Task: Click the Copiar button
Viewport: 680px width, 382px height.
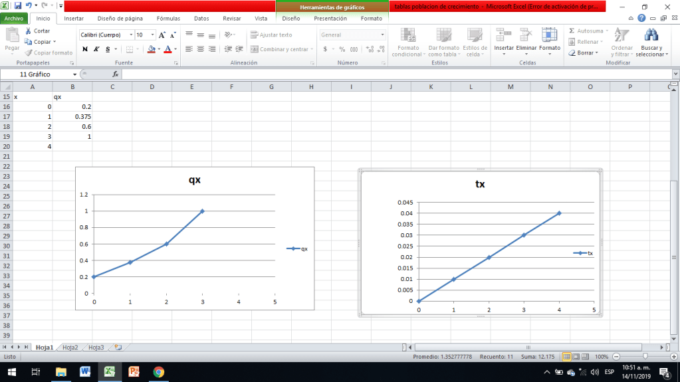Action: (x=41, y=42)
